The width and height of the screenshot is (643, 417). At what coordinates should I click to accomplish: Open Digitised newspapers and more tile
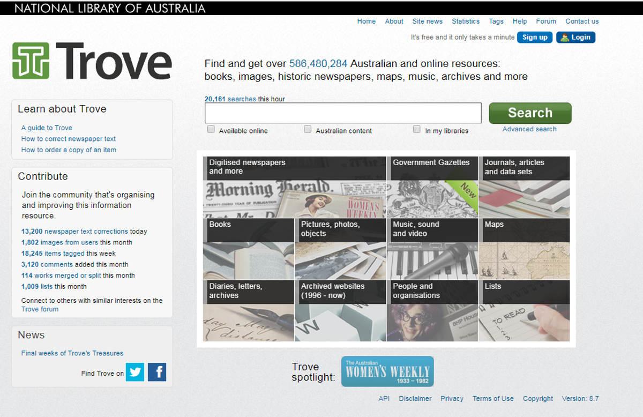[294, 187]
